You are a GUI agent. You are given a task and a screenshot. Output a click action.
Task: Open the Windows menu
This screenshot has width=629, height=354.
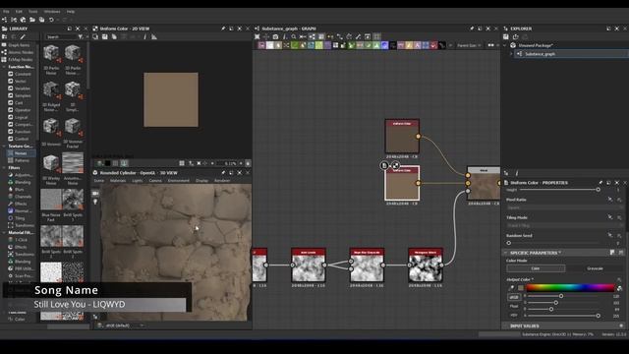point(52,12)
